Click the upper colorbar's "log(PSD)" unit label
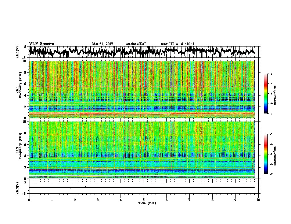The image size is (291, 224). (275, 95)
